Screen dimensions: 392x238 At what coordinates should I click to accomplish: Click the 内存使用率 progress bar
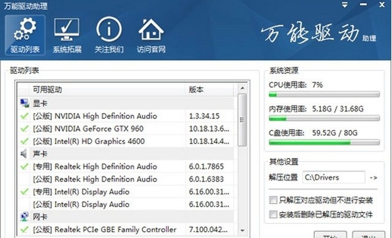point(324,118)
